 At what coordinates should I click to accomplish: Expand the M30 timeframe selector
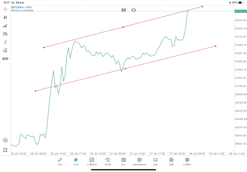coord(5,59)
